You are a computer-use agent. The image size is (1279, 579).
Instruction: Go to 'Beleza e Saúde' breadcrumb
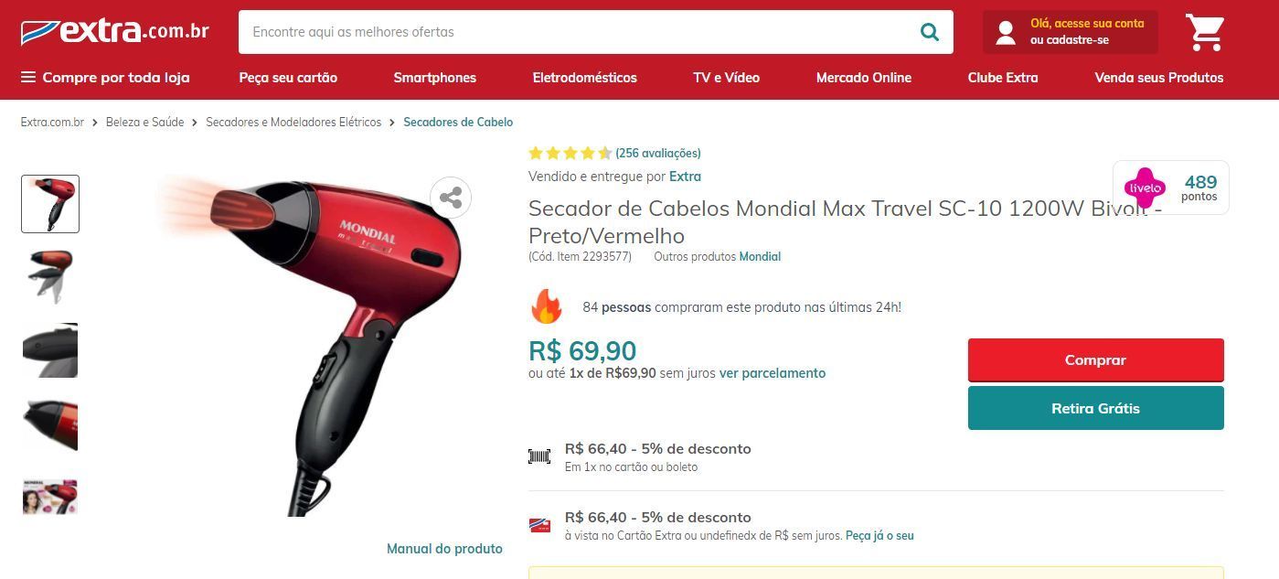pyautogui.click(x=144, y=123)
